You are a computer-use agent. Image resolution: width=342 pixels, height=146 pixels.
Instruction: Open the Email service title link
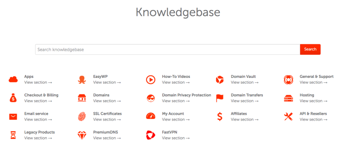[x=36, y=114]
